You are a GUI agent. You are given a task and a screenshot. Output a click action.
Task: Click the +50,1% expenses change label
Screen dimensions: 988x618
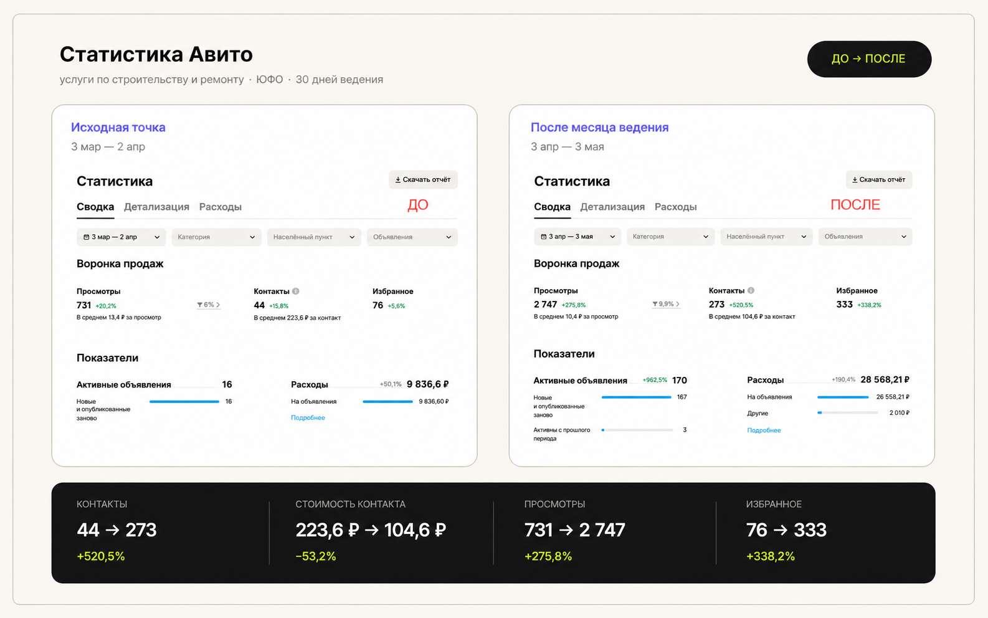[391, 384]
